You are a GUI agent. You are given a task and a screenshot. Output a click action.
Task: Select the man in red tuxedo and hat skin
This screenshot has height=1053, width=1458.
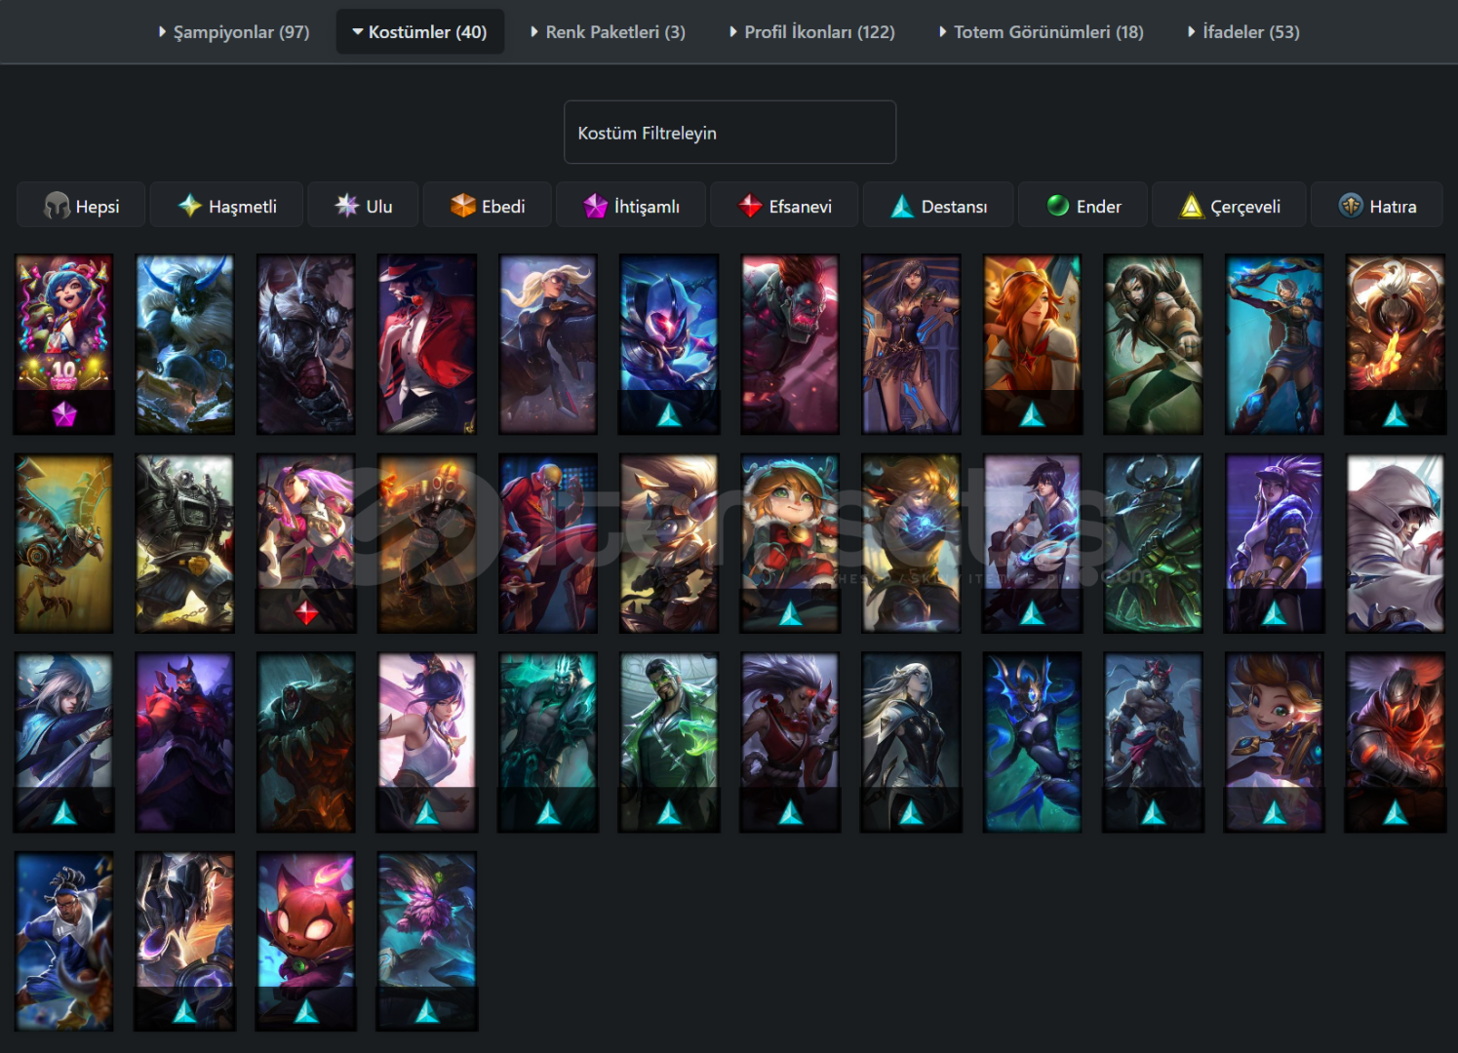[426, 344]
